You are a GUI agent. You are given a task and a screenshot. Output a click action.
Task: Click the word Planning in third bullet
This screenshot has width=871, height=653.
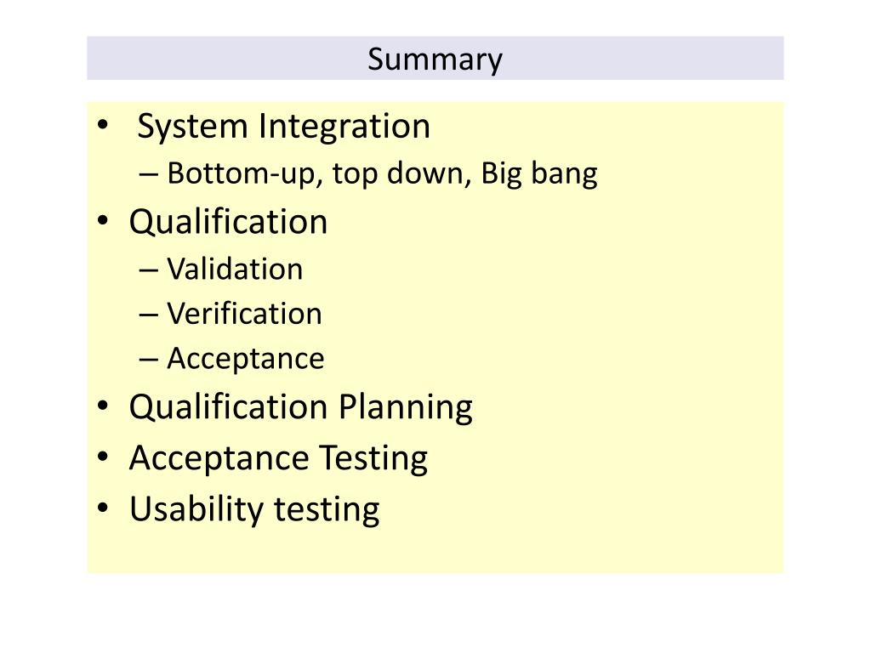pos(406,407)
